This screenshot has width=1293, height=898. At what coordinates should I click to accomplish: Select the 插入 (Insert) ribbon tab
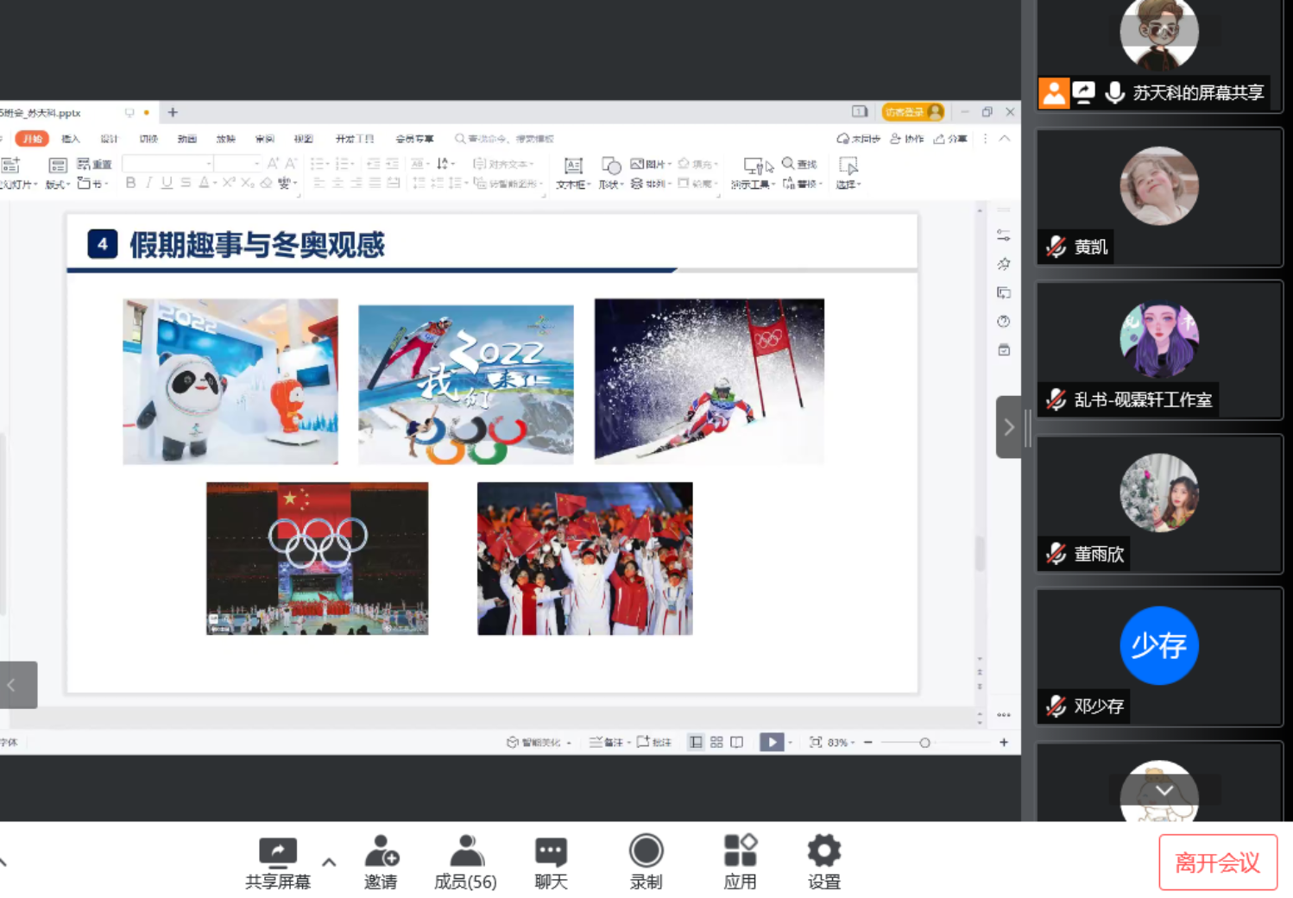click(x=71, y=139)
